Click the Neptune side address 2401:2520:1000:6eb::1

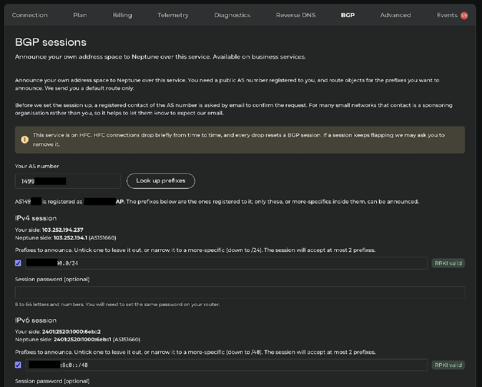click(x=83, y=340)
